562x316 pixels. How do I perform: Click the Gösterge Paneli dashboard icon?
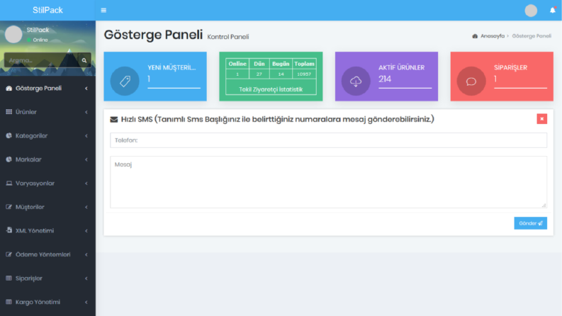point(9,88)
